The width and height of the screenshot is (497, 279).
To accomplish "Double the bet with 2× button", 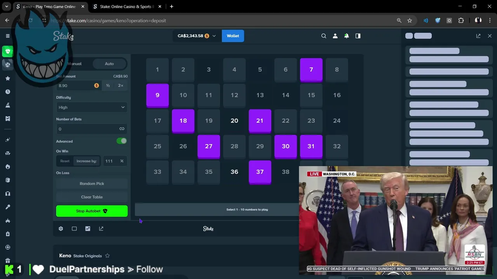I will point(121,86).
